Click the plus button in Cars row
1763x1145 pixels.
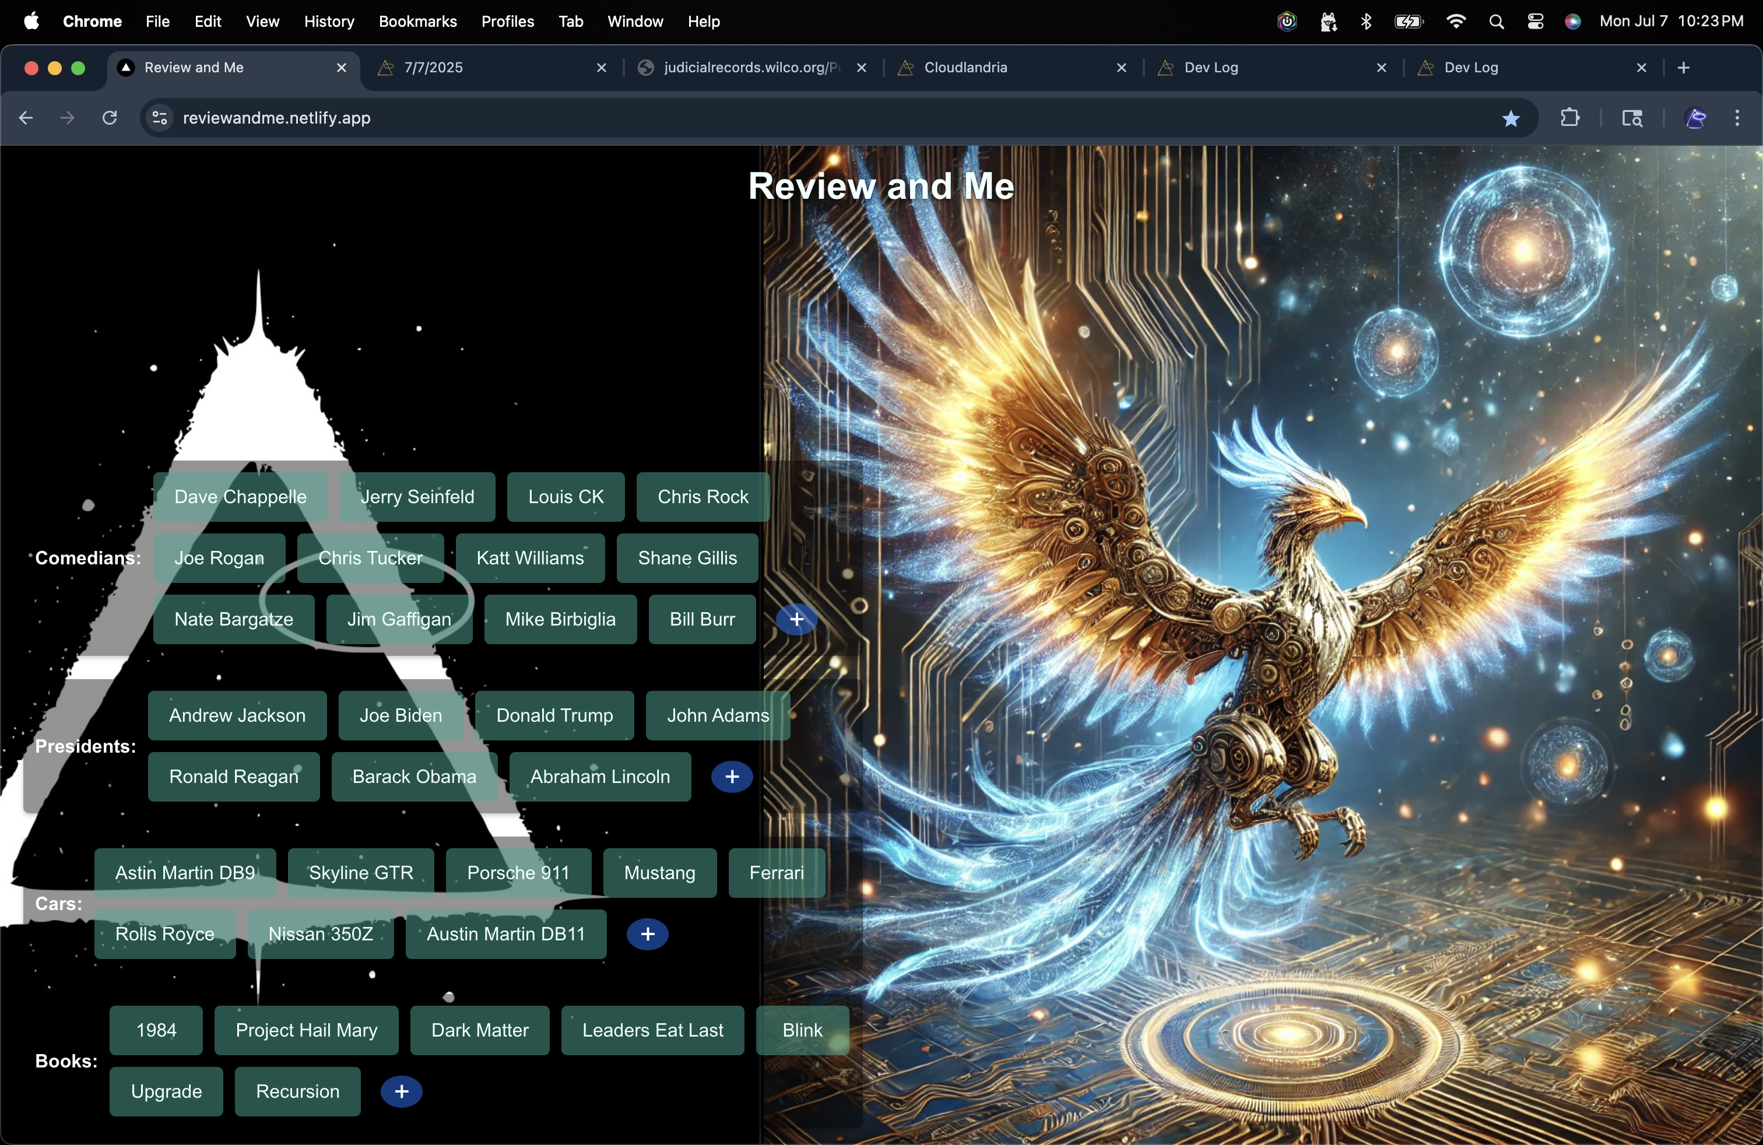pos(647,934)
